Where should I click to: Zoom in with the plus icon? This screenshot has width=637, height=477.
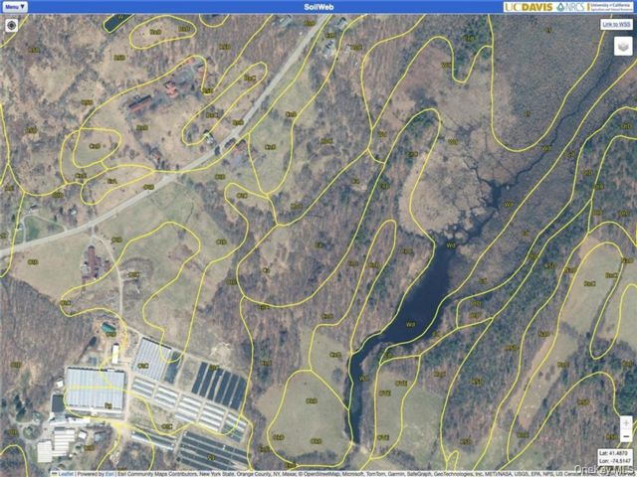(626, 423)
